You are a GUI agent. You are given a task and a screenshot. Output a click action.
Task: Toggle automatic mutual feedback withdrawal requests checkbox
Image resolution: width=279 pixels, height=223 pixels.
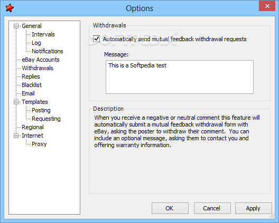[97, 38]
